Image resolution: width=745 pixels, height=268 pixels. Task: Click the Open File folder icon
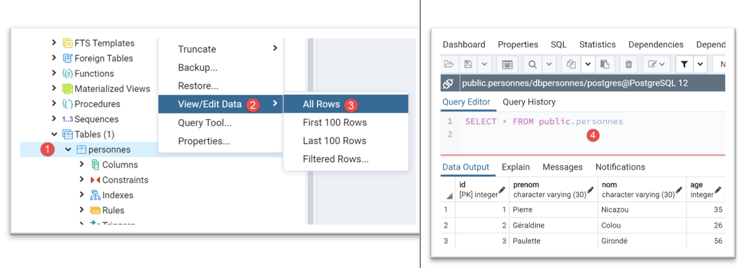coord(449,64)
